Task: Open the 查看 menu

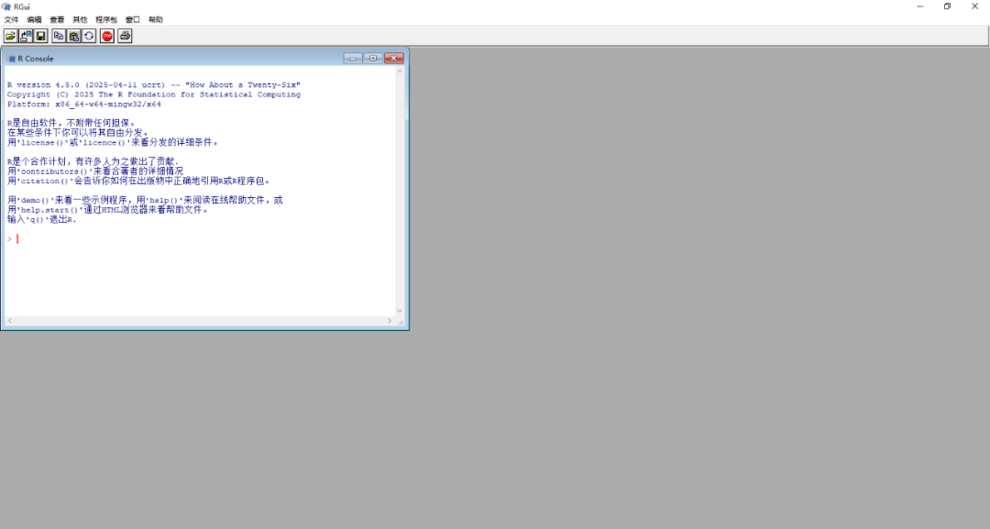Action: [x=57, y=19]
